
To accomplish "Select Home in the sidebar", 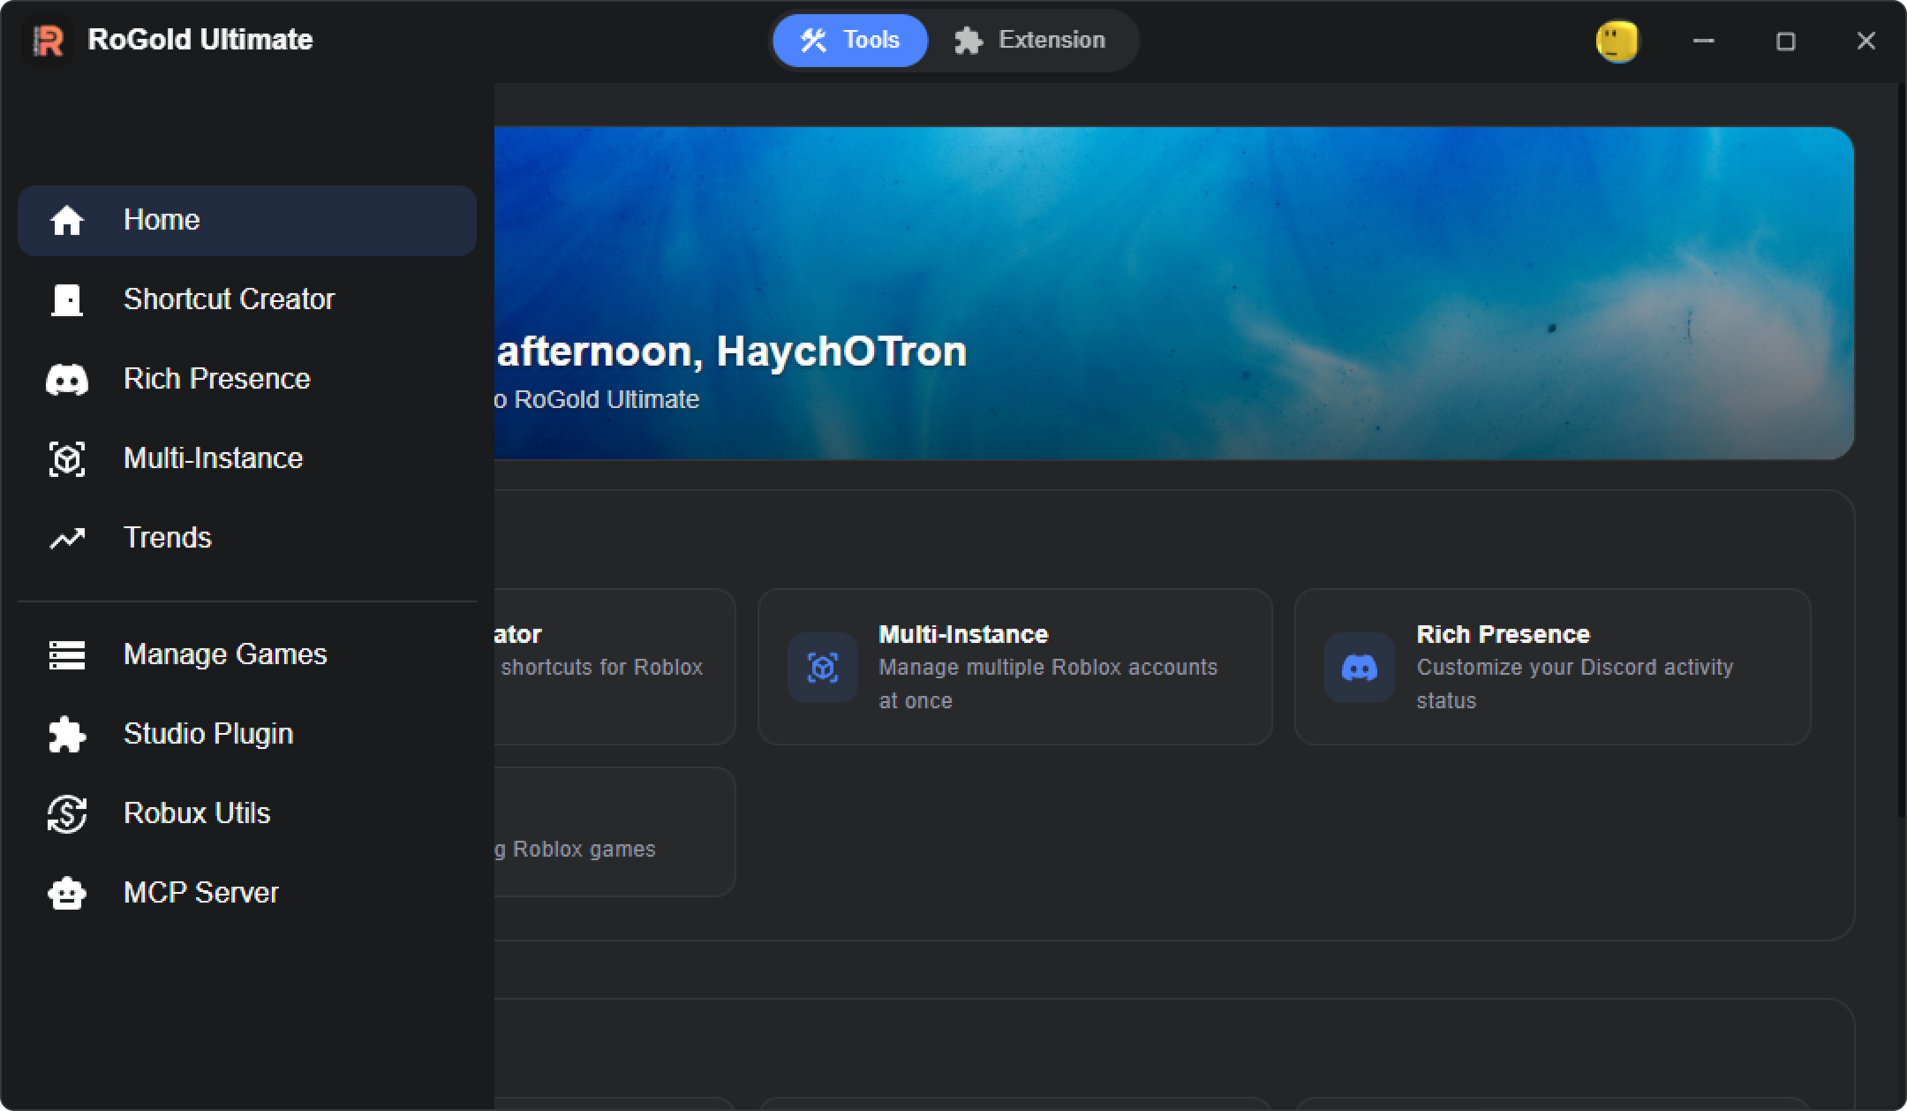I will tap(247, 221).
